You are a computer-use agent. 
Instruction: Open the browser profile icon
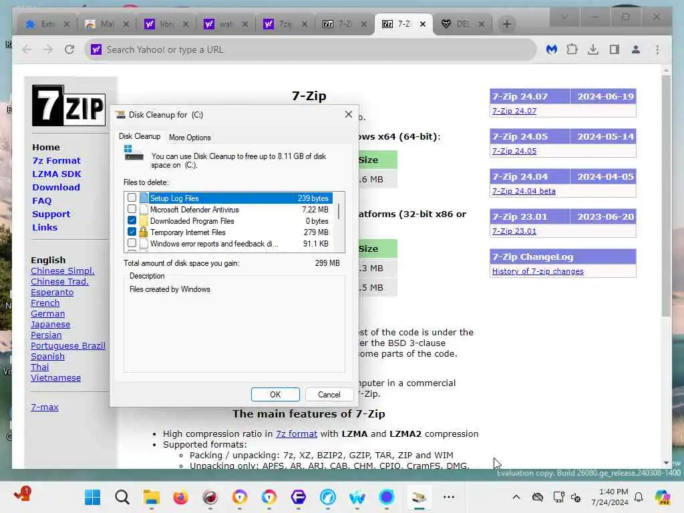(636, 49)
